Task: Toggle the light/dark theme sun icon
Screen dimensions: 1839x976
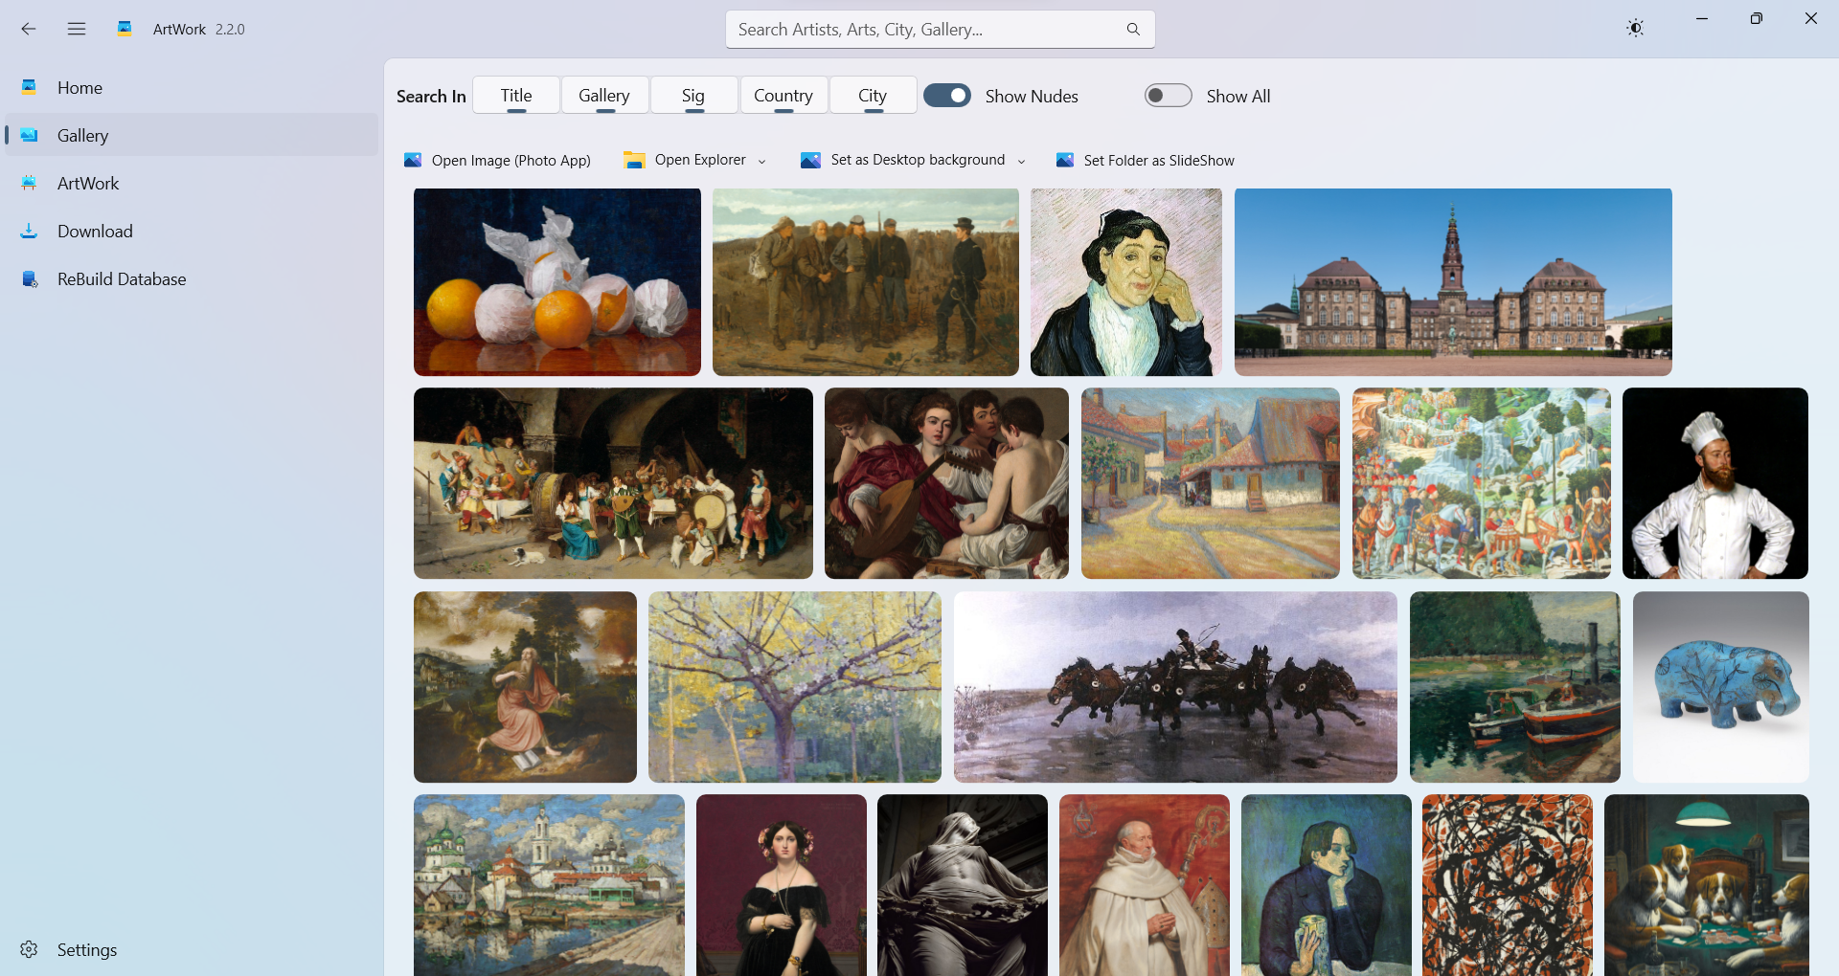Action: (x=1635, y=29)
